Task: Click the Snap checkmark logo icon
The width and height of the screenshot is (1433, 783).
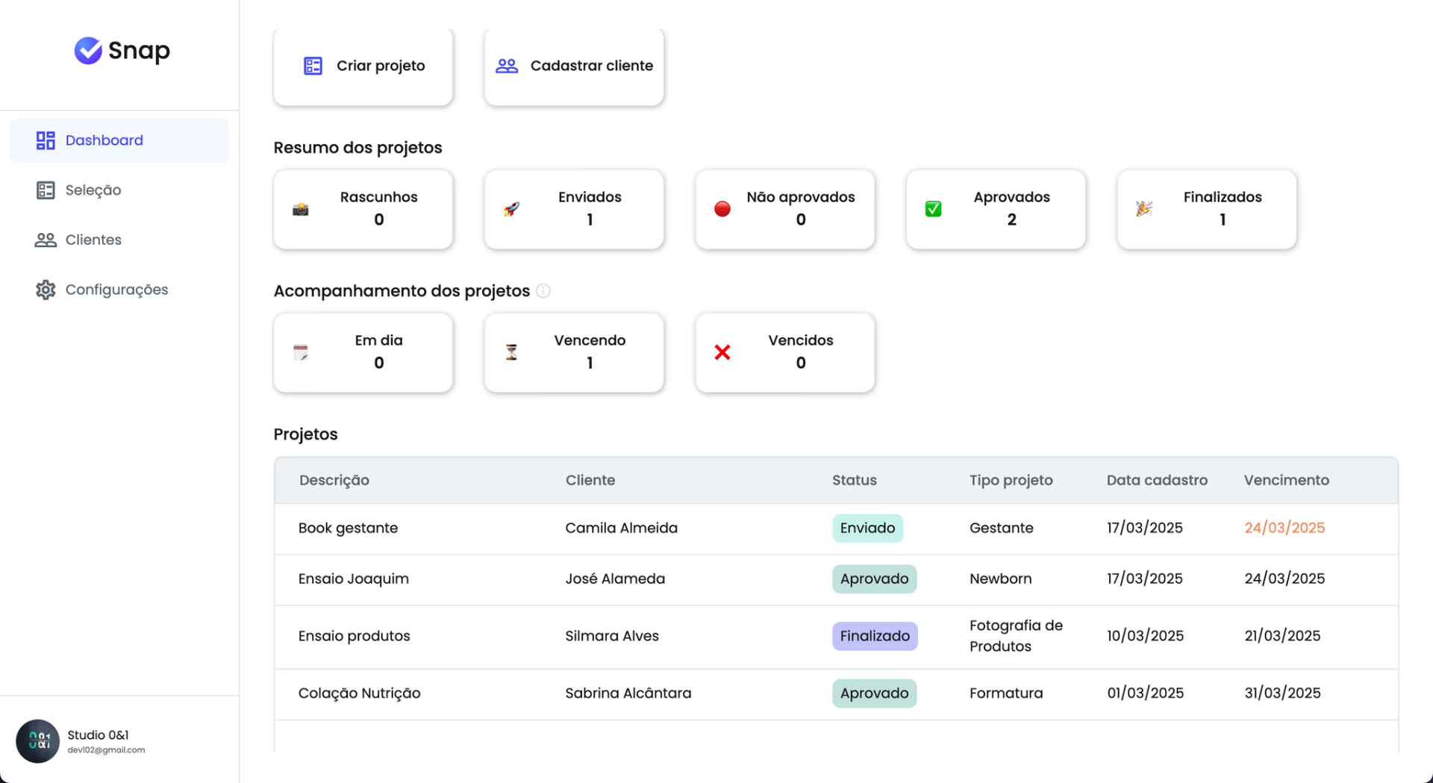Action: coord(88,51)
